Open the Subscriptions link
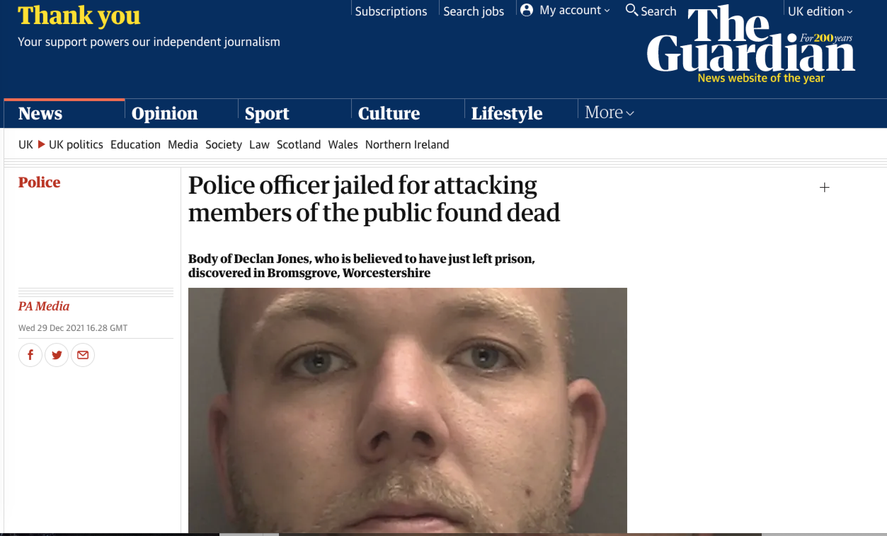Image resolution: width=887 pixels, height=536 pixels. click(x=391, y=12)
